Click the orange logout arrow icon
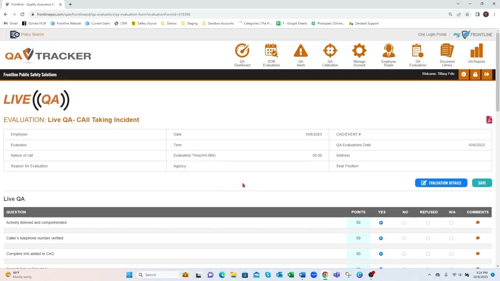This screenshot has width=500, height=281. click(x=487, y=74)
